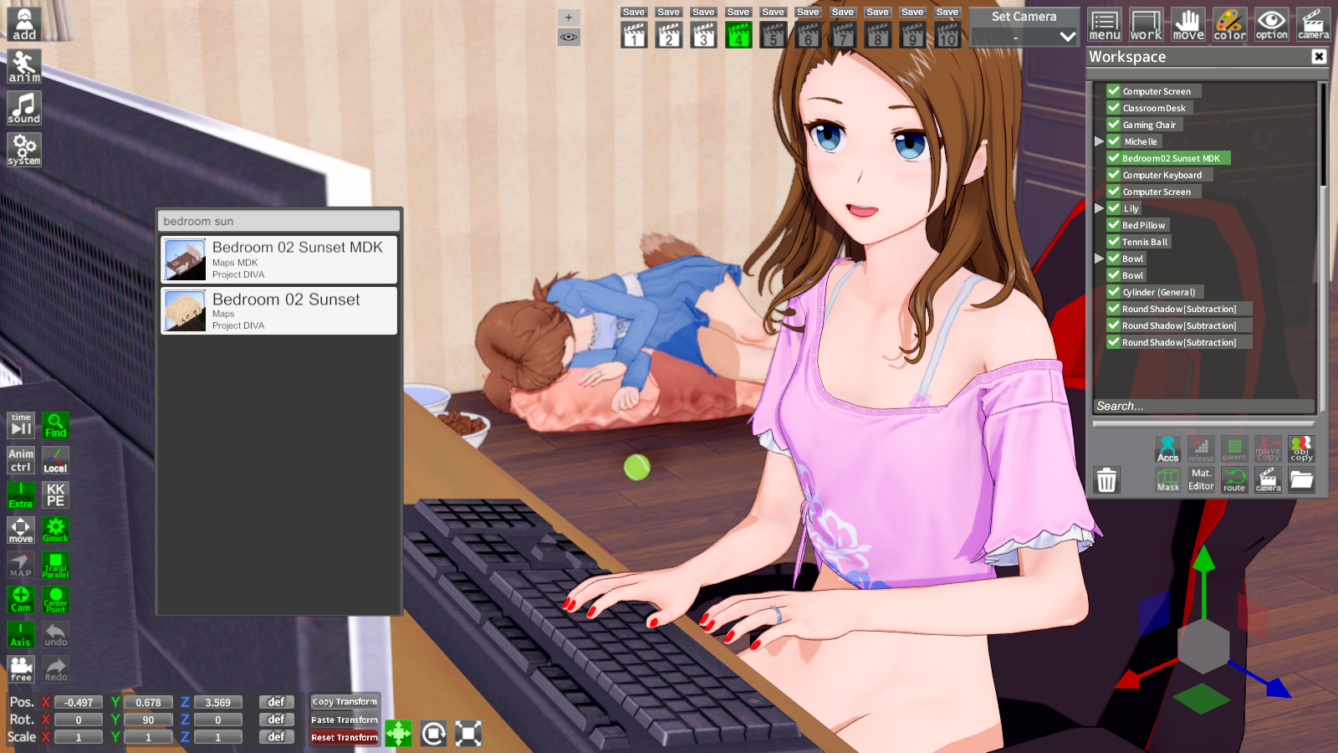
Task: Click the Redo icon
Action: tap(55, 668)
